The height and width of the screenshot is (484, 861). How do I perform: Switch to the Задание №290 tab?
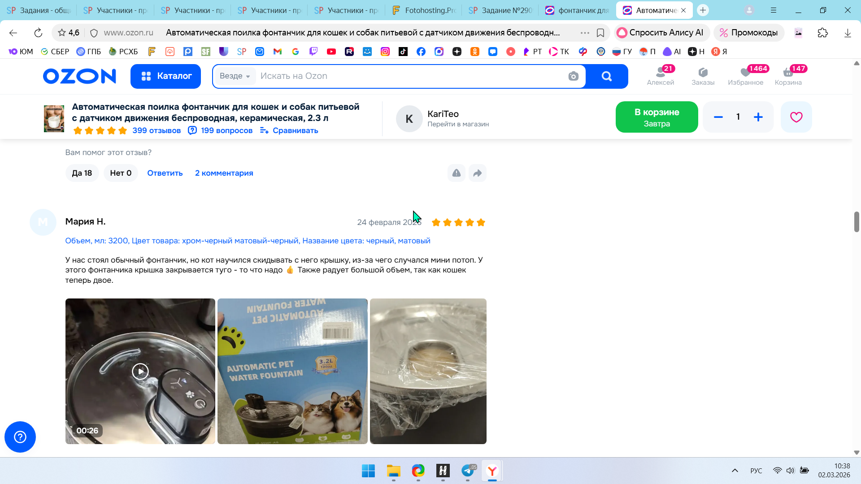pyautogui.click(x=501, y=10)
